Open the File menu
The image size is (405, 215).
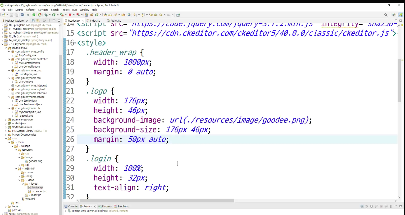tap(3, 10)
